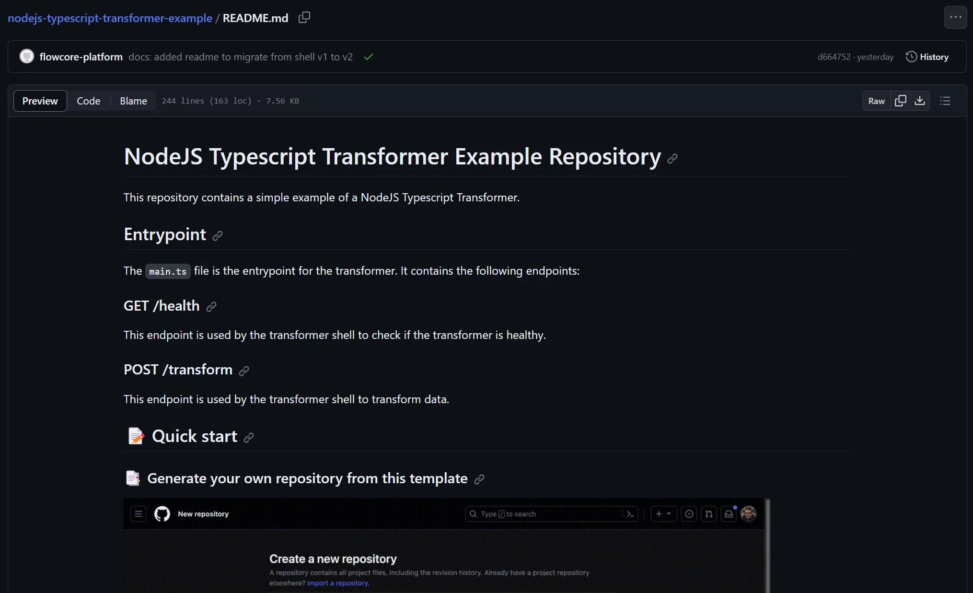Click the GET /health anchor link
The height and width of the screenshot is (593, 973).
pyautogui.click(x=211, y=307)
